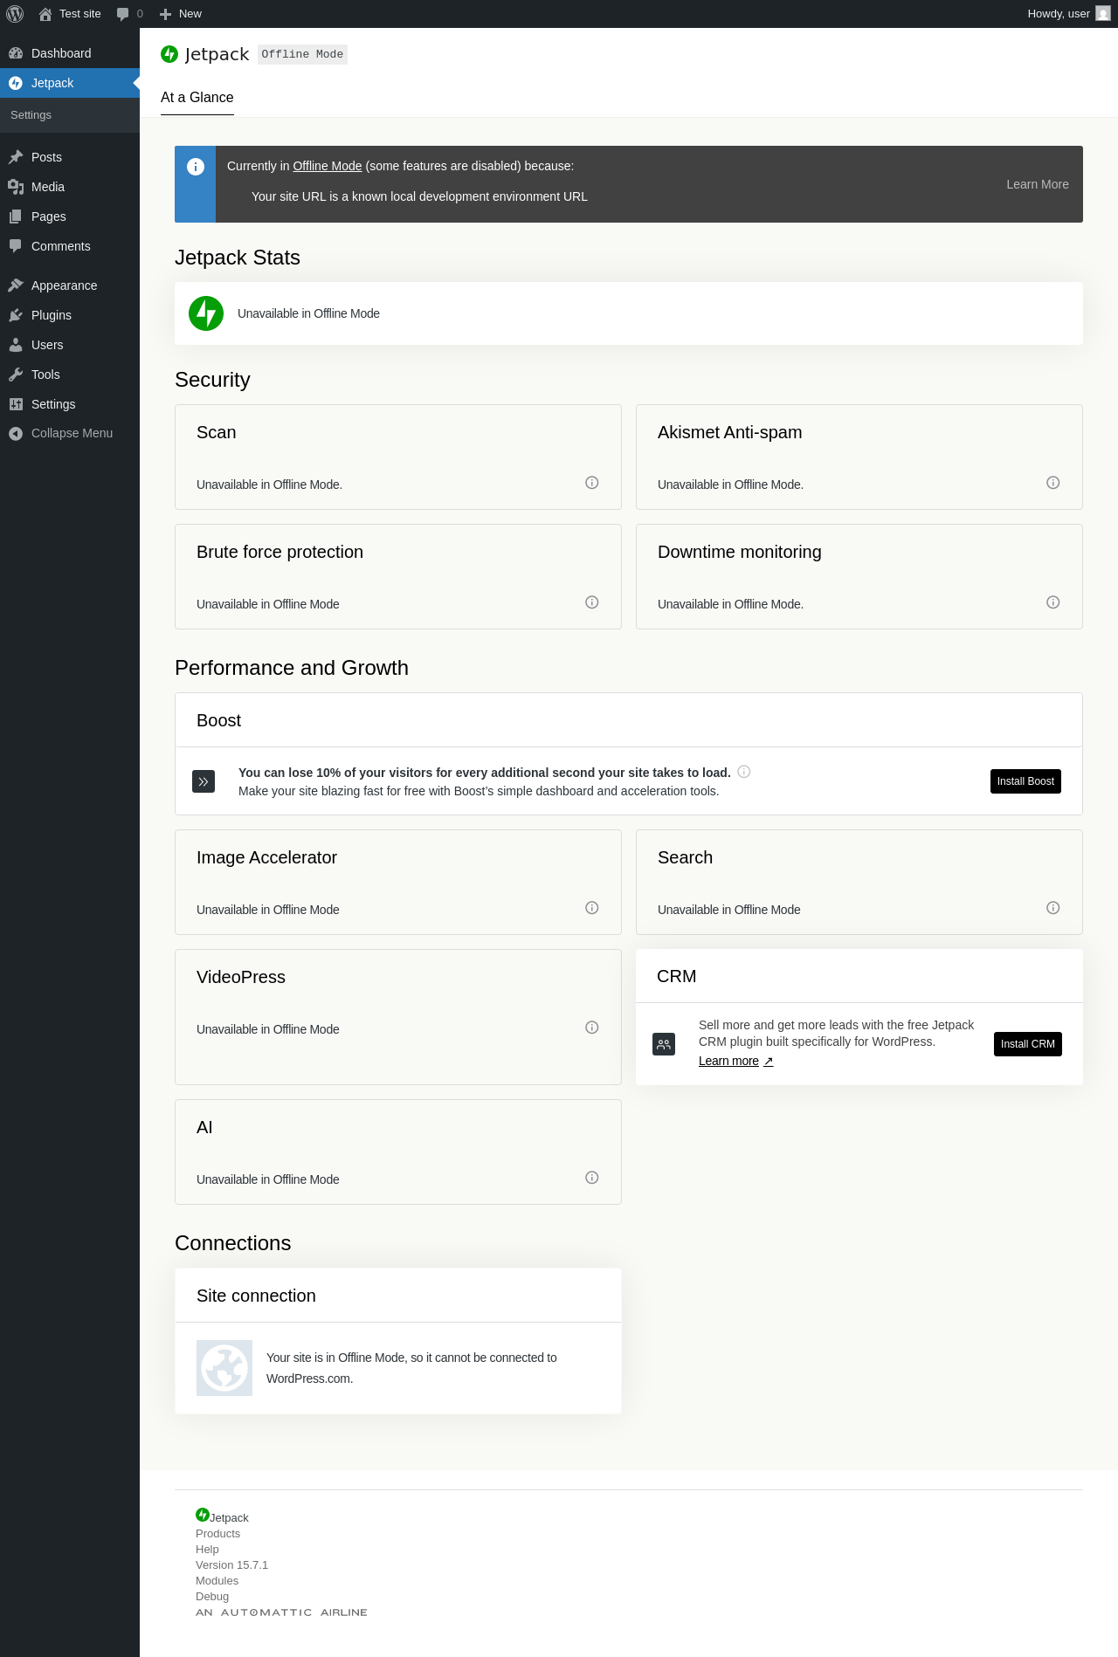The width and height of the screenshot is (1118, 1657).
Task: Click the AI card info icon
Action: [x=591, y=1178]
